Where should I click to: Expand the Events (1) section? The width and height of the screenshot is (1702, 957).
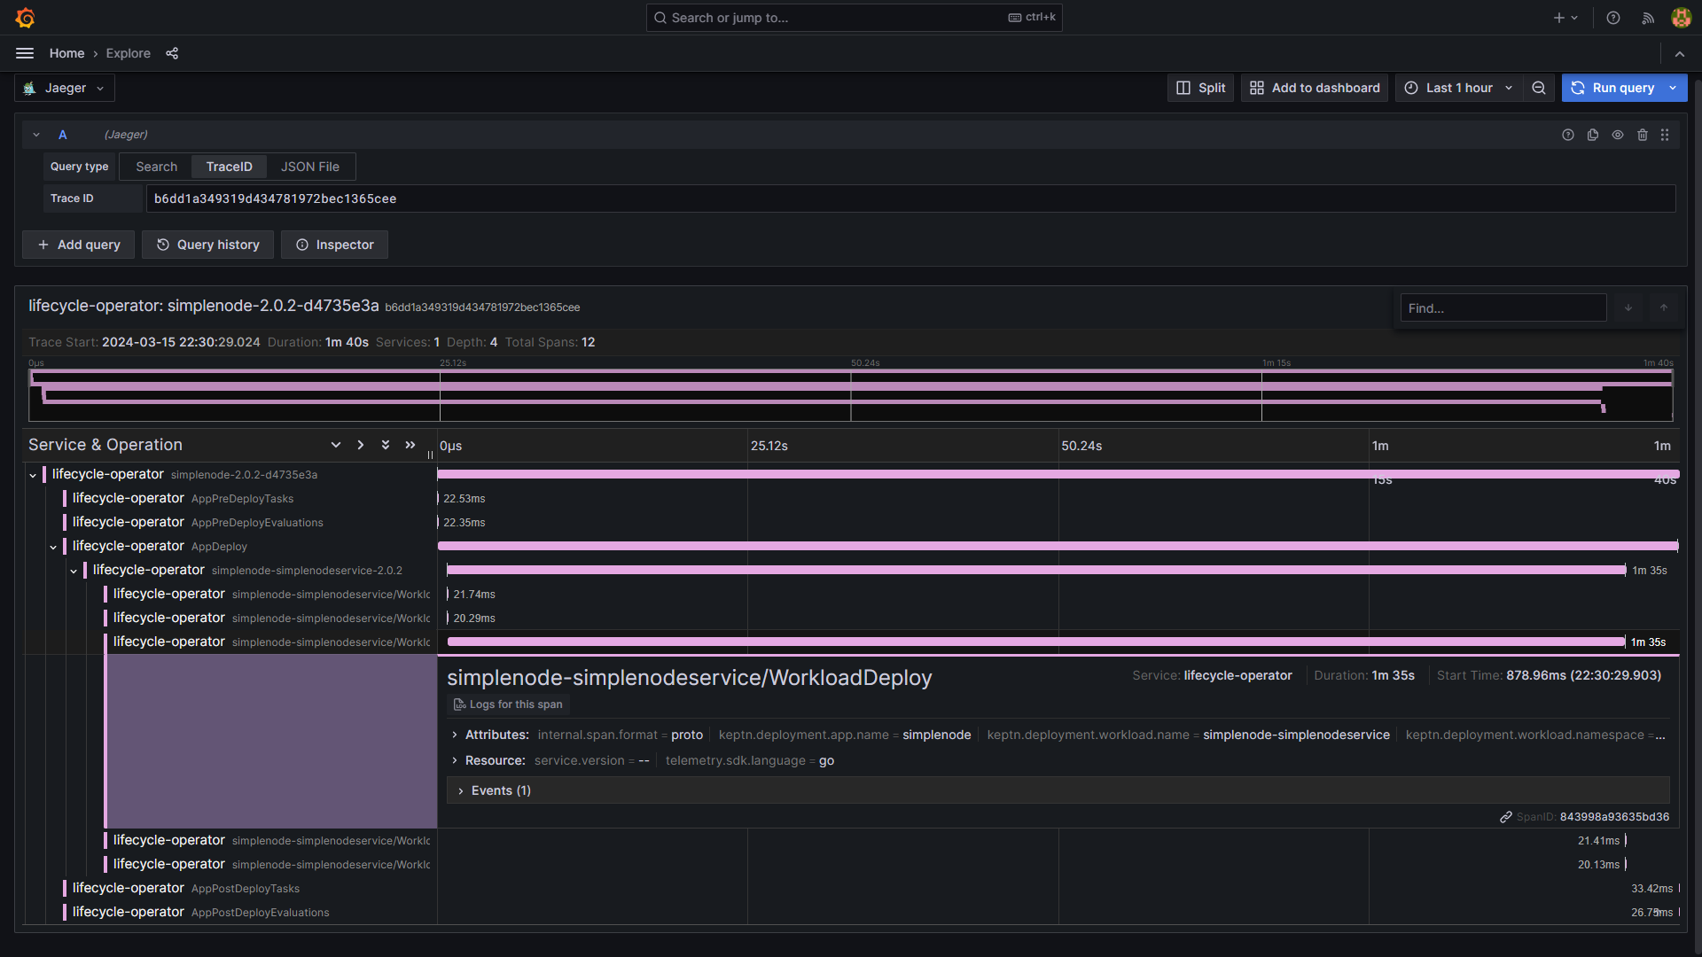(x=501, y=790)
